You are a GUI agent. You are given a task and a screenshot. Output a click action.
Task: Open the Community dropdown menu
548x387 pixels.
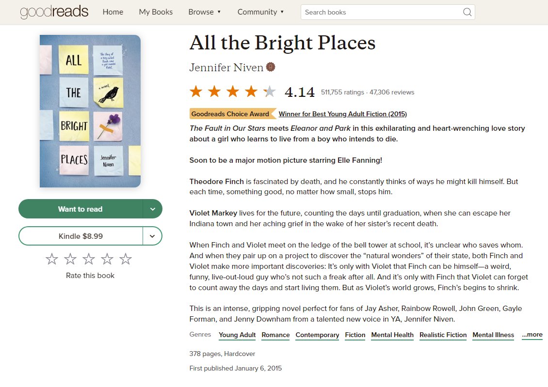[x=261, y=12]
